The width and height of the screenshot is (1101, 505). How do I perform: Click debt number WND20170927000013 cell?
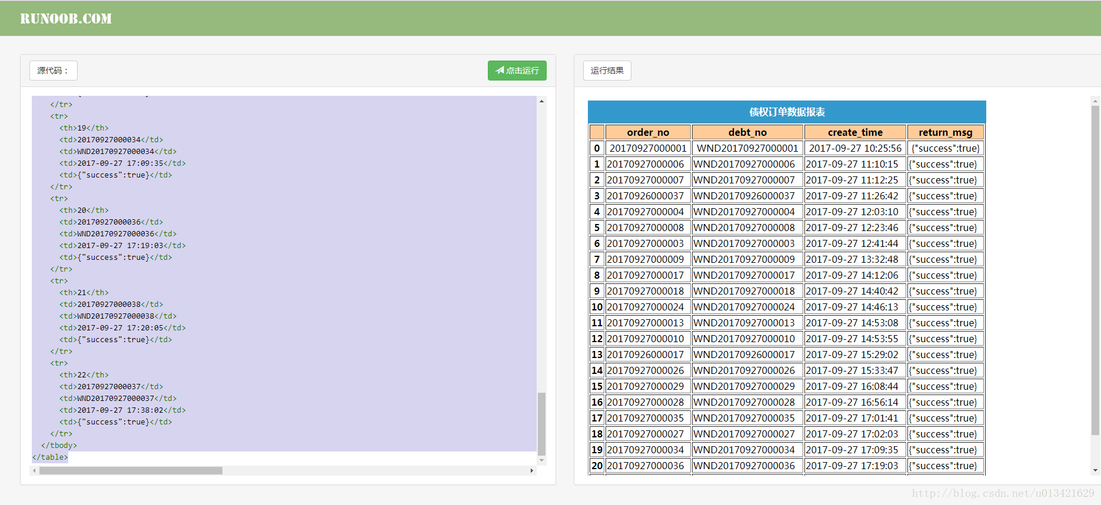pos(747,323)
